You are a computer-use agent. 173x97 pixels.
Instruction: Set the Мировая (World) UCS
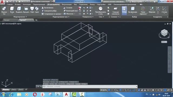[x=152, y=10]
